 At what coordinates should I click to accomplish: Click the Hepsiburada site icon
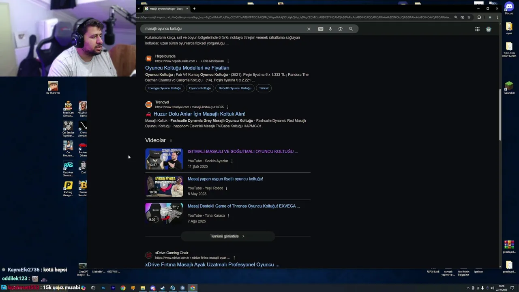click(149, 58)
